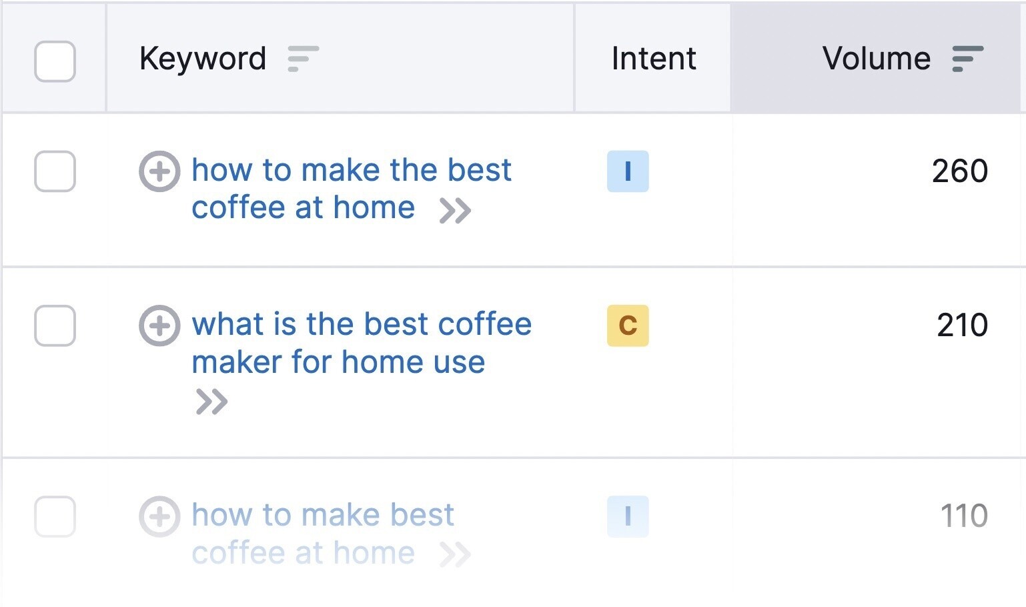The height and width of the screenshot is (607, 1026).
Task: Click plus icon beside 'how to make the best coffee'
Action: point(159,171)
